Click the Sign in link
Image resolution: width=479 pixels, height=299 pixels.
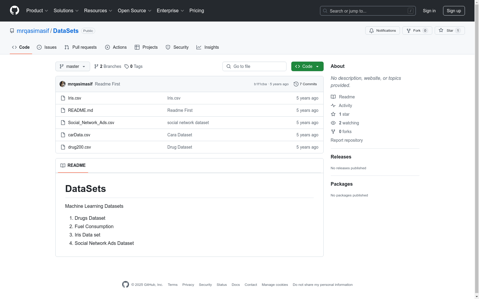pos(429,11)
